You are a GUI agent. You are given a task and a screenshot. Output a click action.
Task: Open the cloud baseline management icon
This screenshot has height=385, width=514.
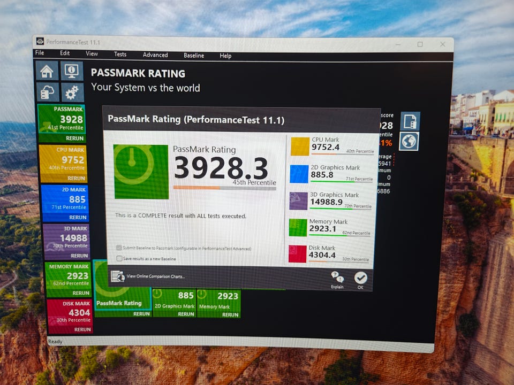48,93
